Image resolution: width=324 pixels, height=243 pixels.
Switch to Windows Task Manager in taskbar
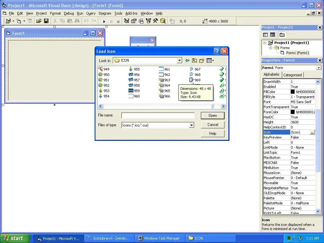point(159,239)
